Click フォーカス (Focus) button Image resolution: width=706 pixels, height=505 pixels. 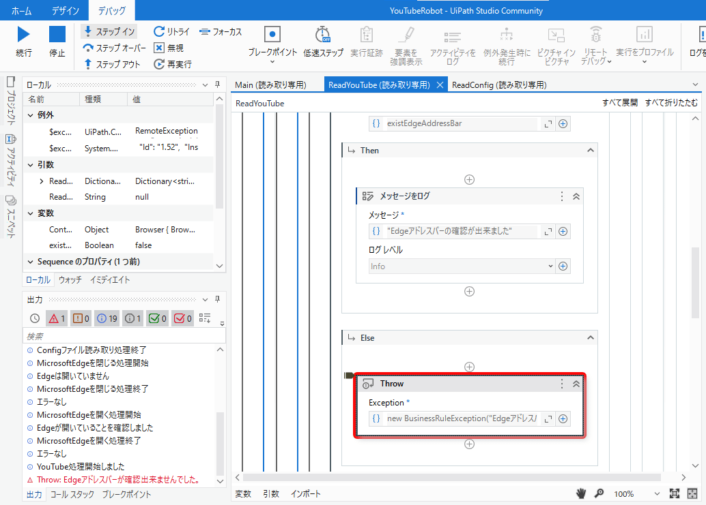pos(221,31)
